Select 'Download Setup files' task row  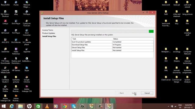pyautogui.click(x=112, y=45)
